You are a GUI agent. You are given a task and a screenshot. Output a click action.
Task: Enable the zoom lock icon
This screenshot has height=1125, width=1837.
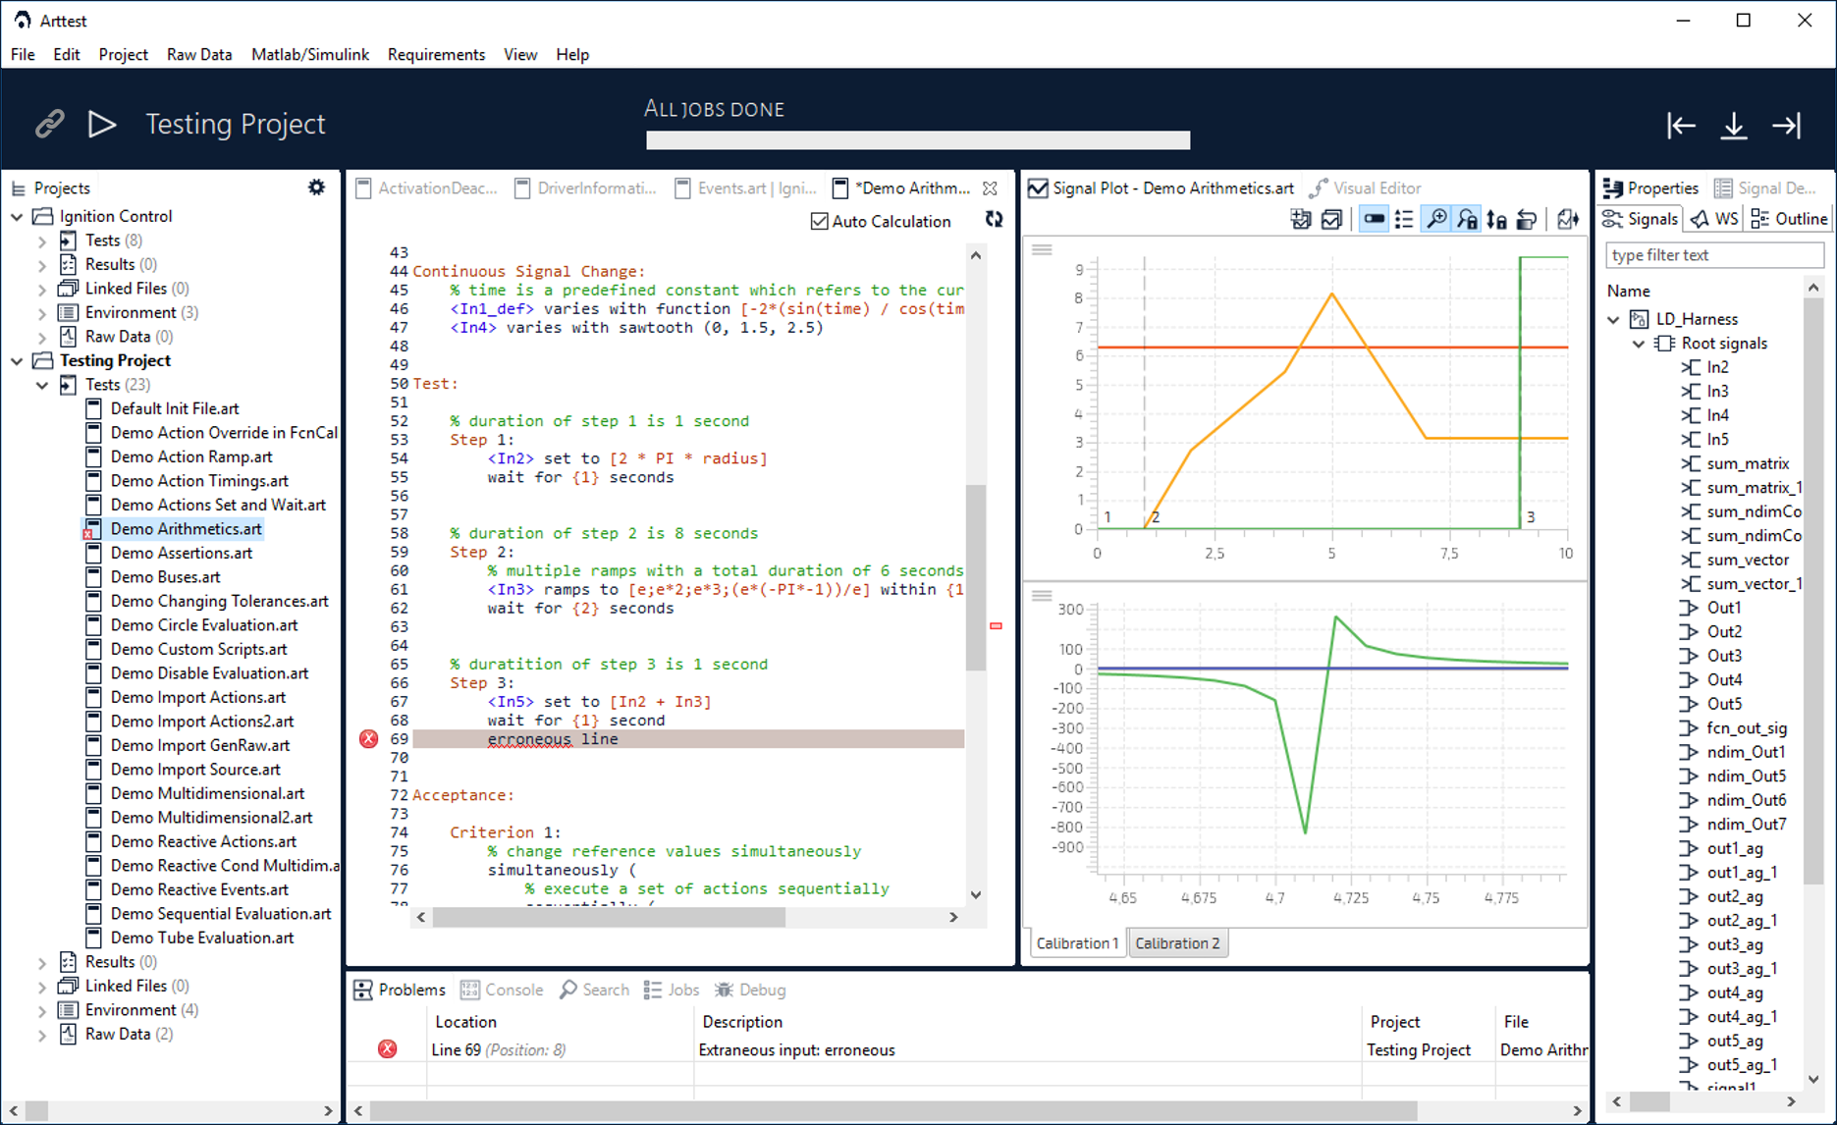point(1467,220)
